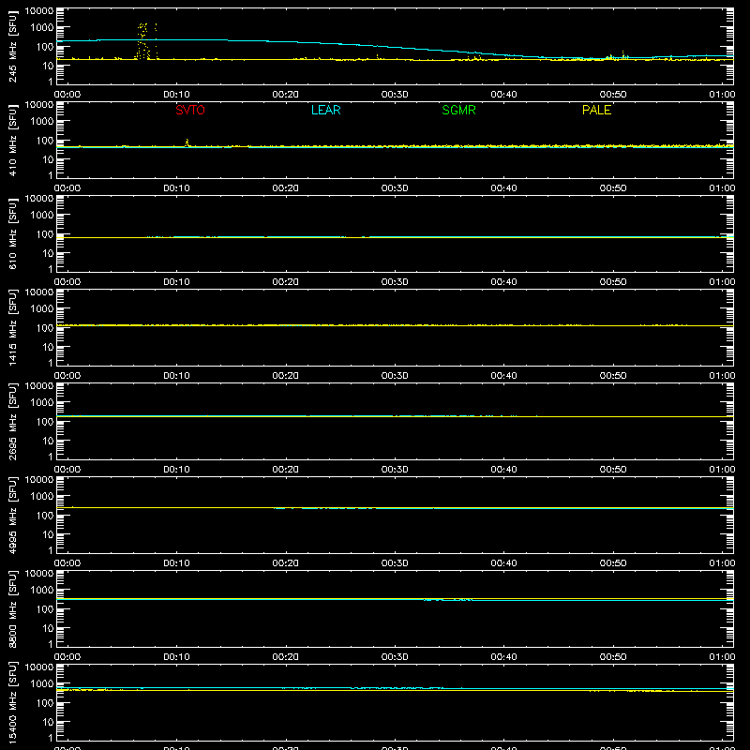Click the 100 y-axis value of 1415 MHz plot
Viewport: 750px width, 750px height.
[45, 328]
